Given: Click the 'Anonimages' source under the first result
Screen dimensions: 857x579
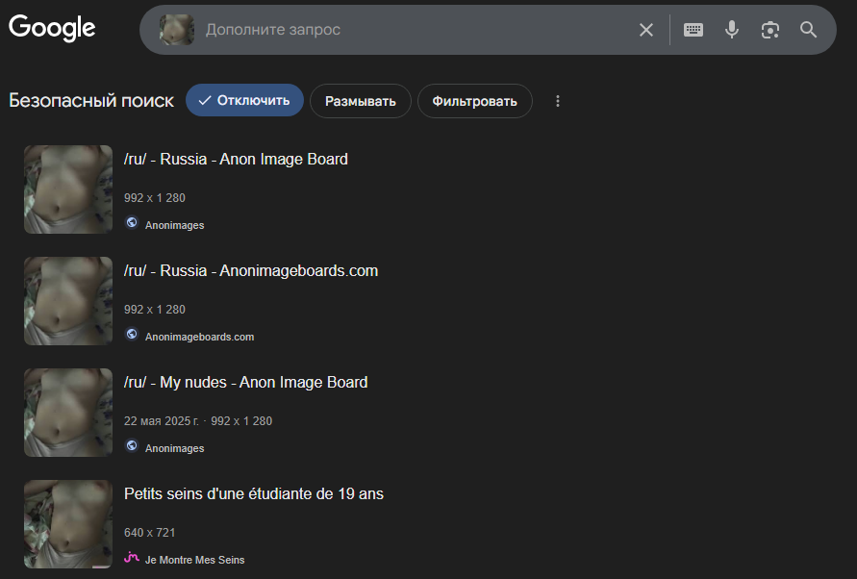Looking at the screenshot, I should point(174,225).
